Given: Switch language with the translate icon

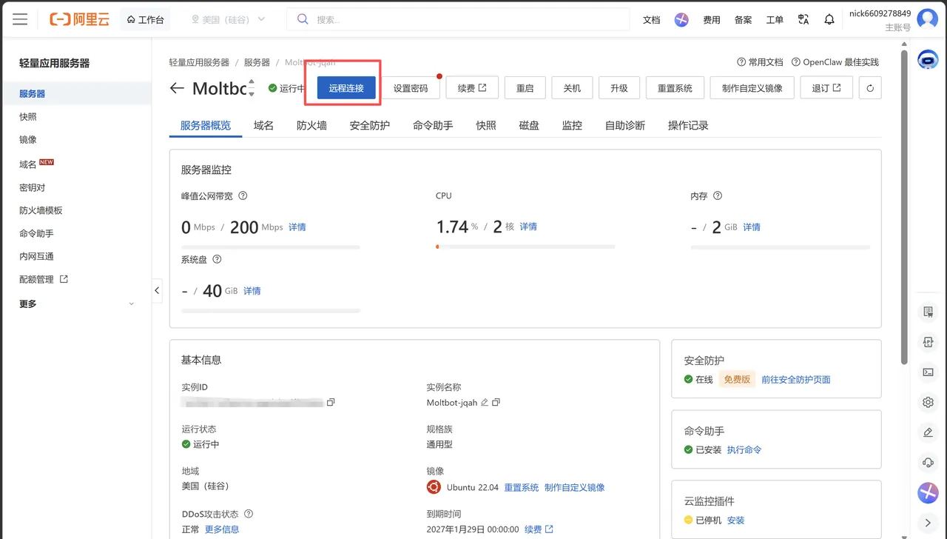Looking at the screenshot, I should (803, 20).
